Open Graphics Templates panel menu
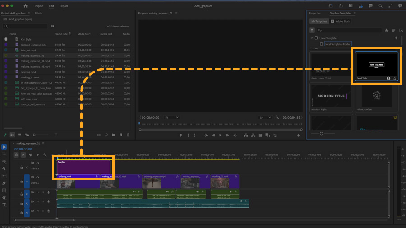 (x=355, y=13)
